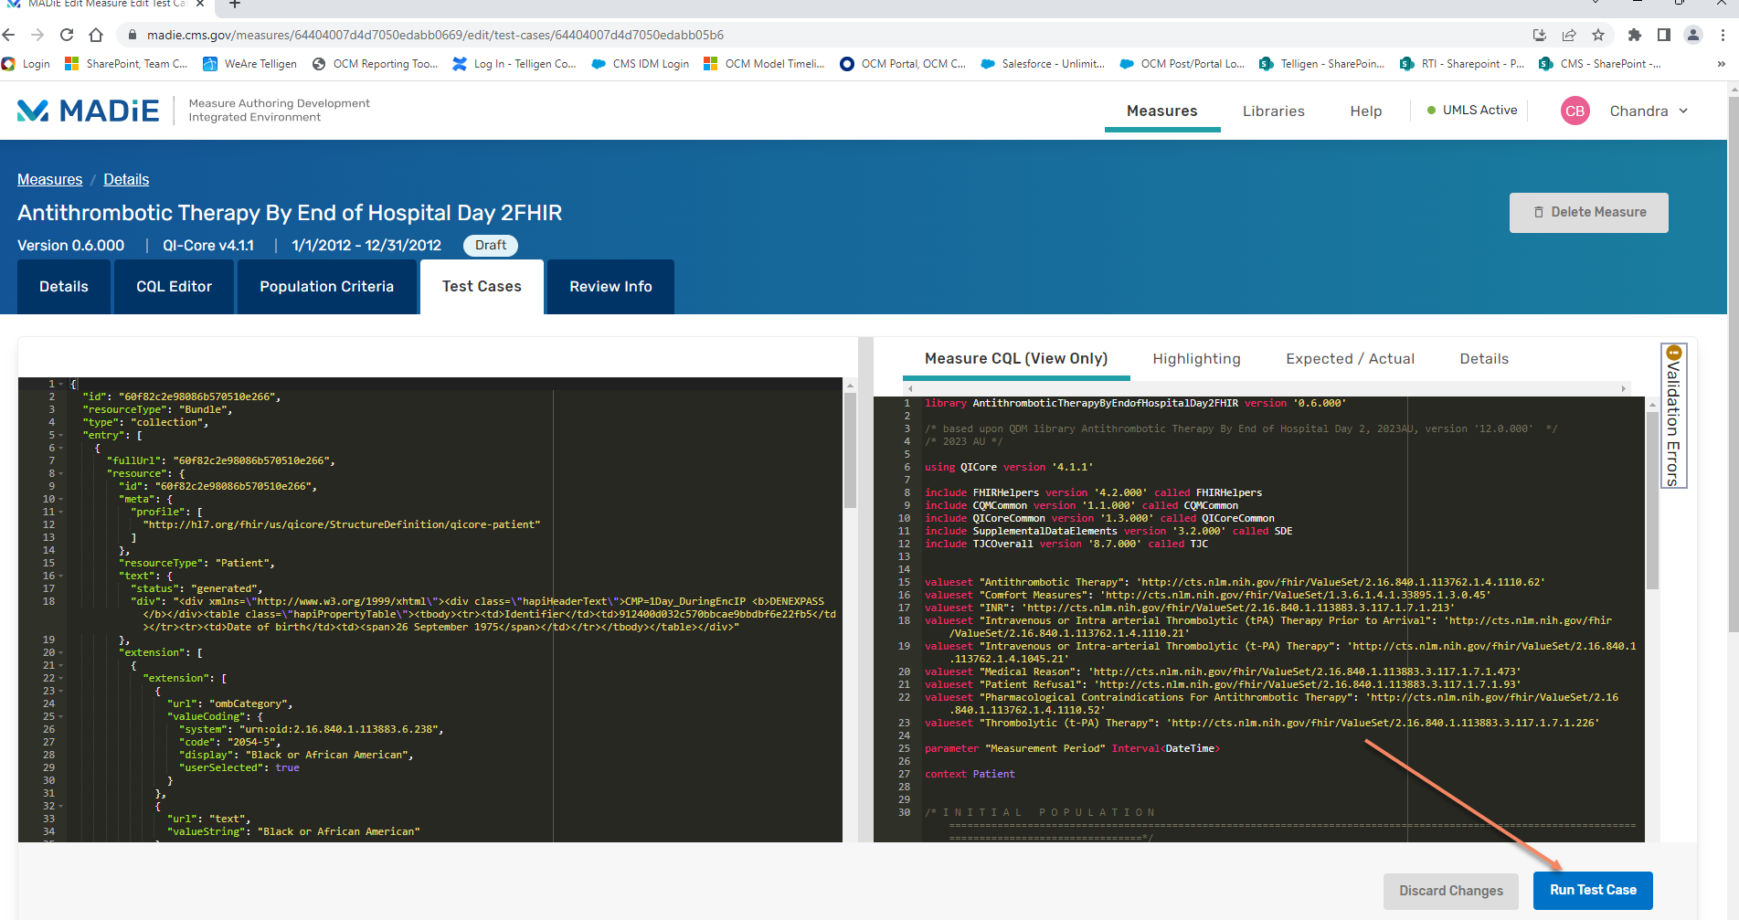Go to the browser home page
Screen dimensions: 1739x920
pyautogui.click(x=96, y=35)
